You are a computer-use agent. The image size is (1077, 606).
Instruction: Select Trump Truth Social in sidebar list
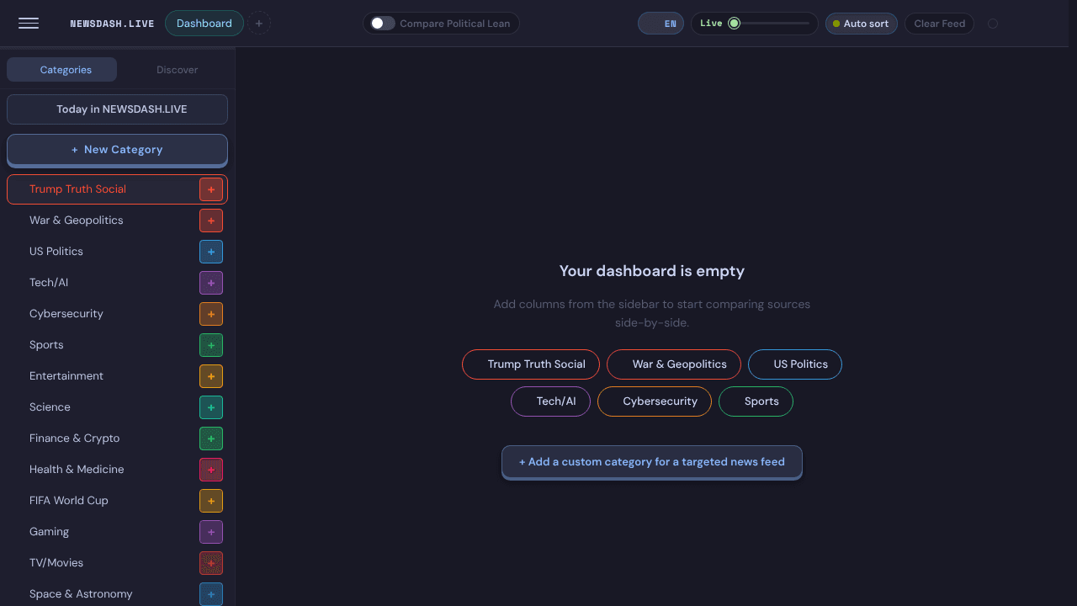coord(117,189)
